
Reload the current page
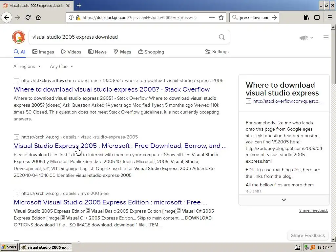(28, 17)
